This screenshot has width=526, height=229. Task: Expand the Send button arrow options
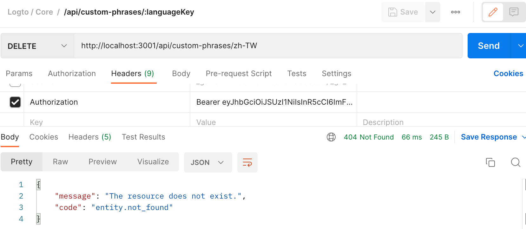click(519, 46)
